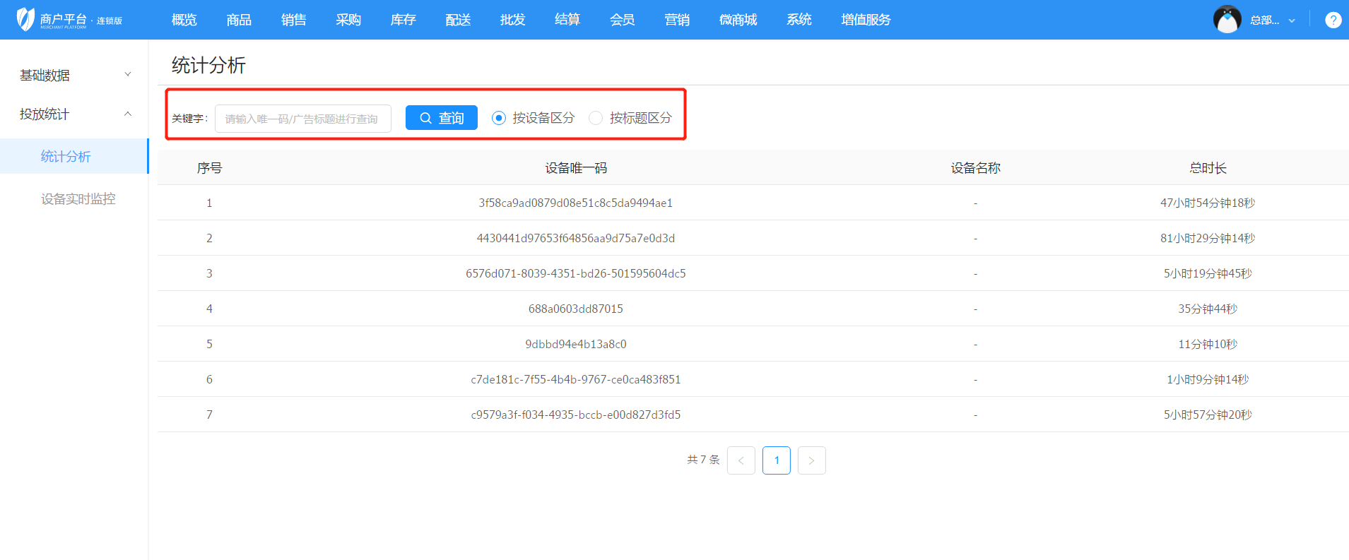Open 设备实时监控 in the sidebar

(x=78, y=199)
